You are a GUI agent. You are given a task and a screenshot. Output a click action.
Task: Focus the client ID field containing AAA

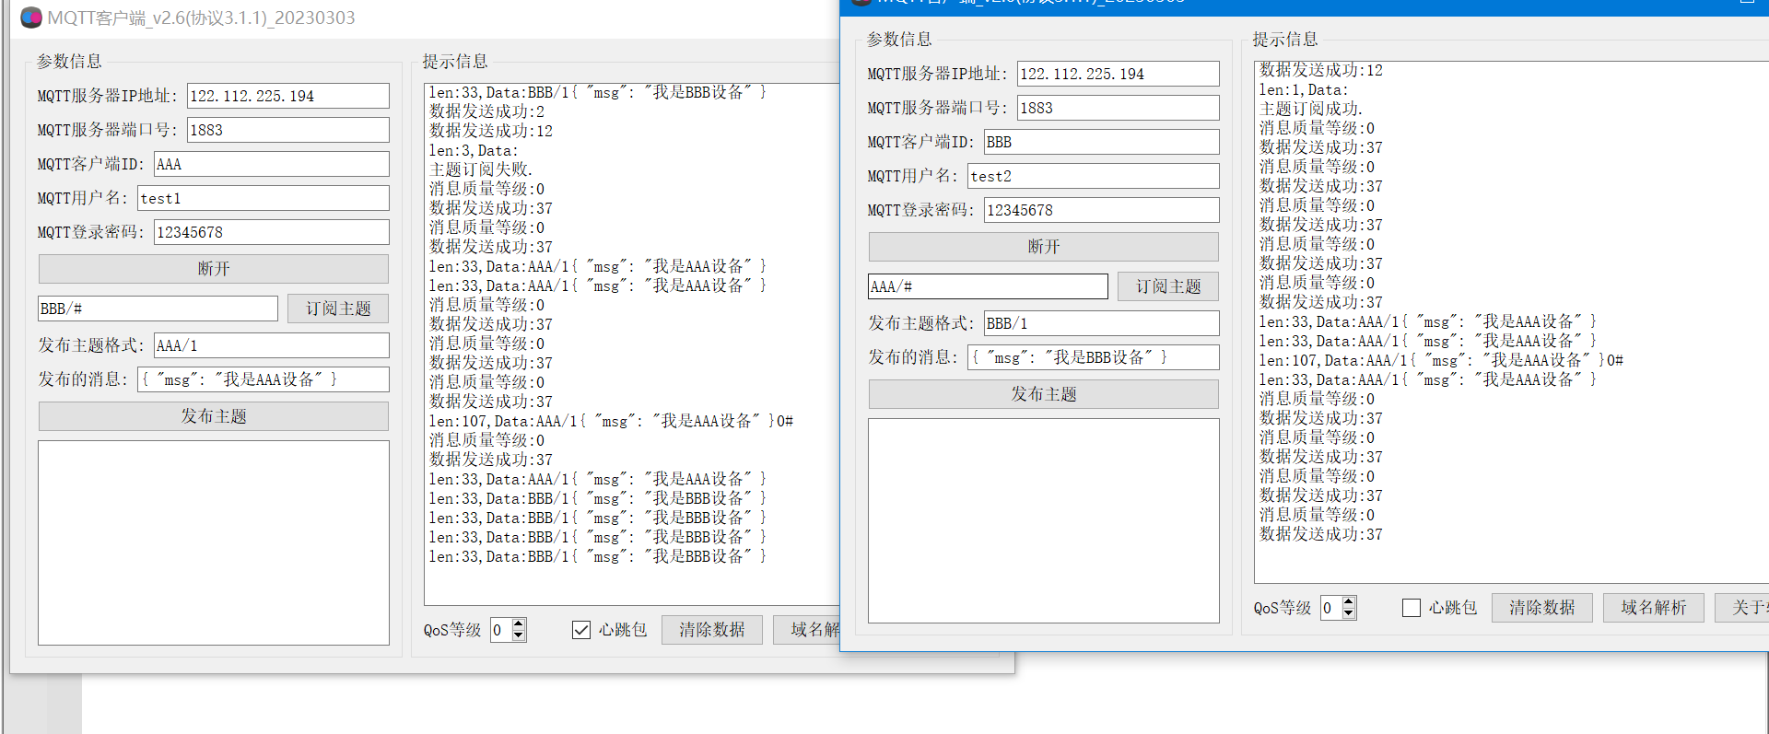tap(271, 164)
